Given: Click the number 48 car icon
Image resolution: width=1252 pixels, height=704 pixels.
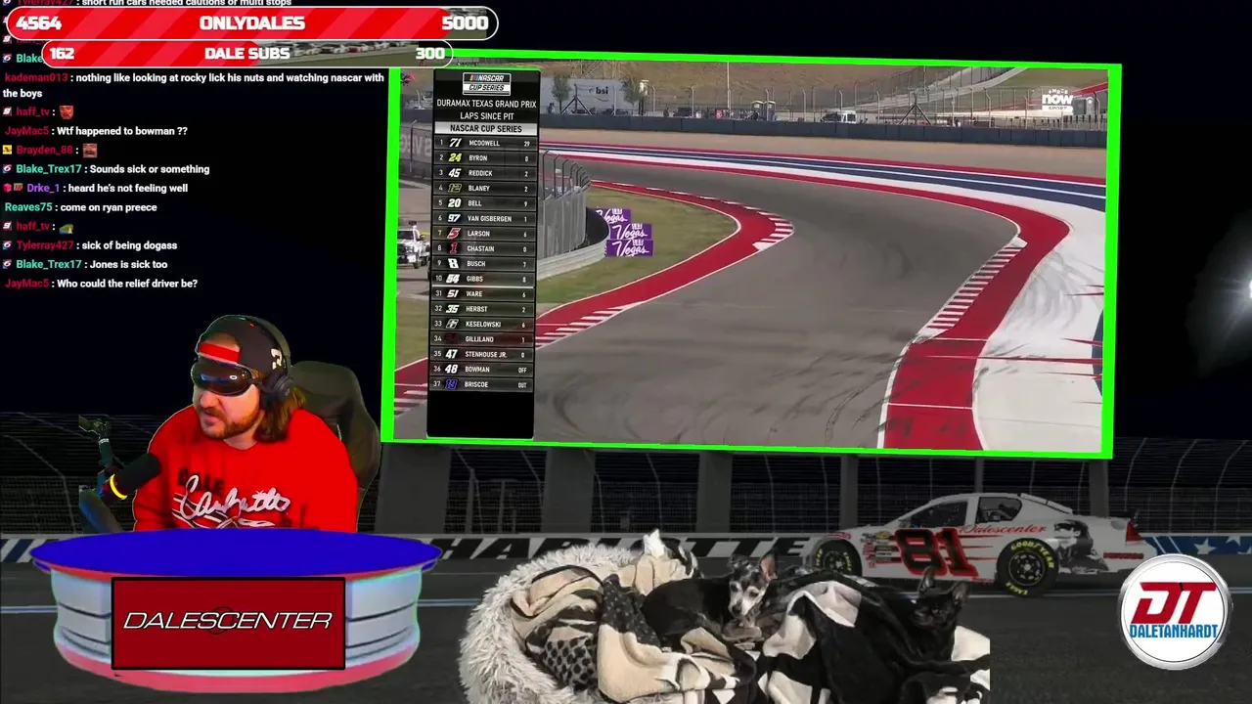Looking at the screenshot, I should pos(452,370).
